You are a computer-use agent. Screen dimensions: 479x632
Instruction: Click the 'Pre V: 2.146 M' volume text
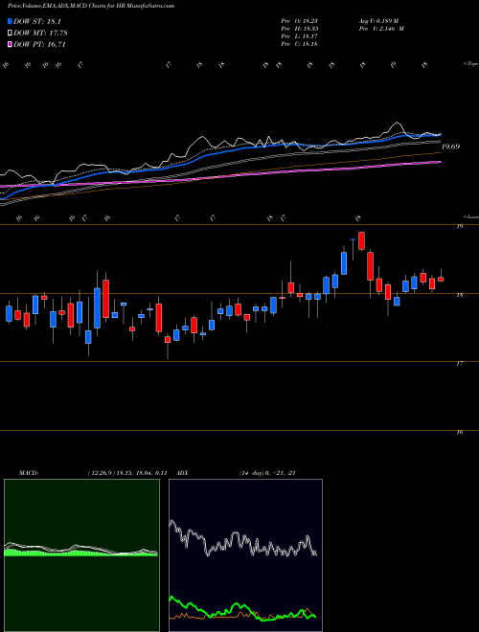pos(381,29)
